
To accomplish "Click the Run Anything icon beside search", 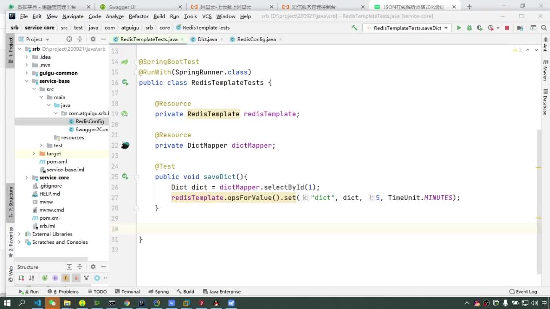I will pos(533,27).
